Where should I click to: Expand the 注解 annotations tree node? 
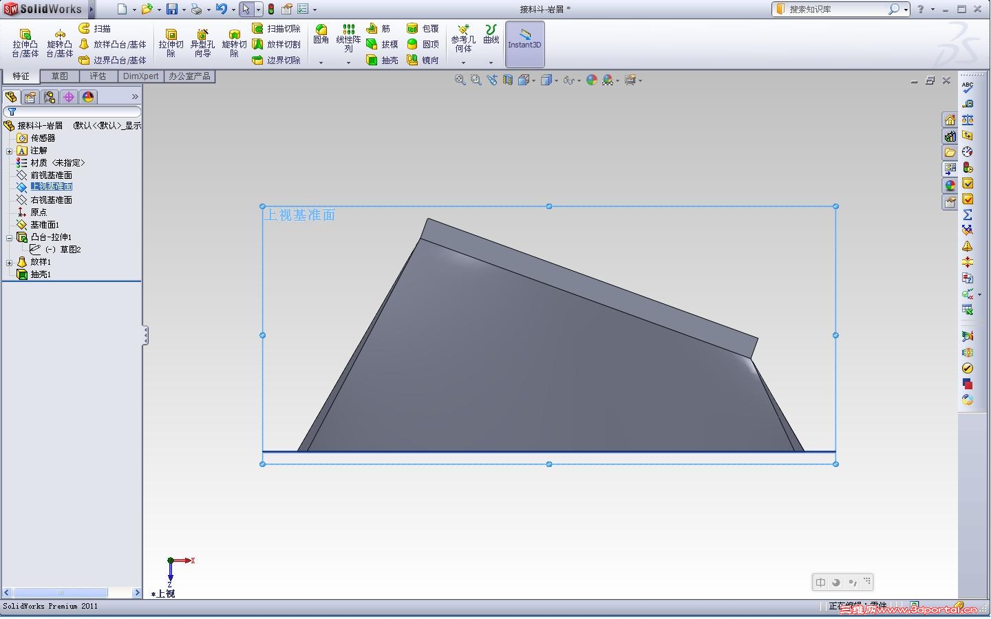(9, 151)
